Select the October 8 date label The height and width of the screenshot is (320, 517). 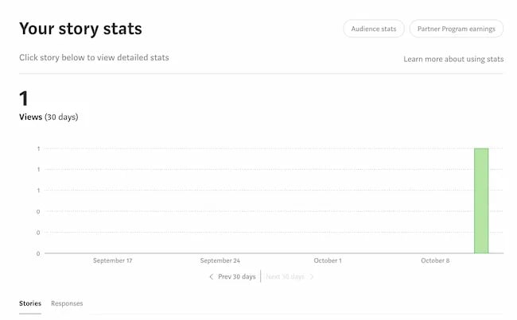435,260
